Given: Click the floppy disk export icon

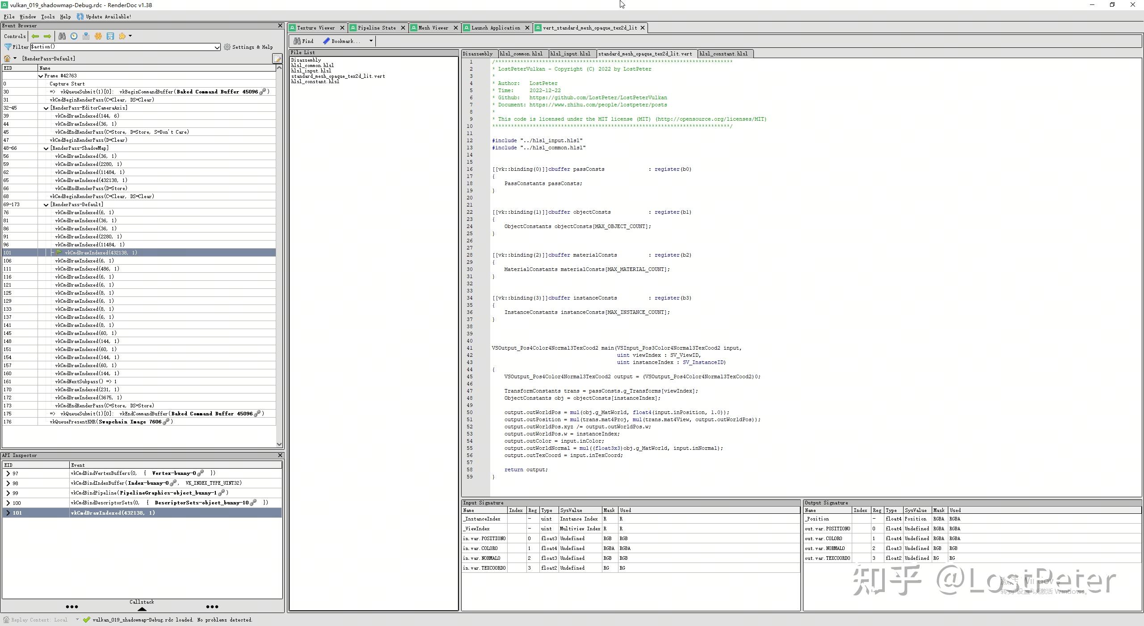Looking at the screenshot, I should (x=110, y=36).
